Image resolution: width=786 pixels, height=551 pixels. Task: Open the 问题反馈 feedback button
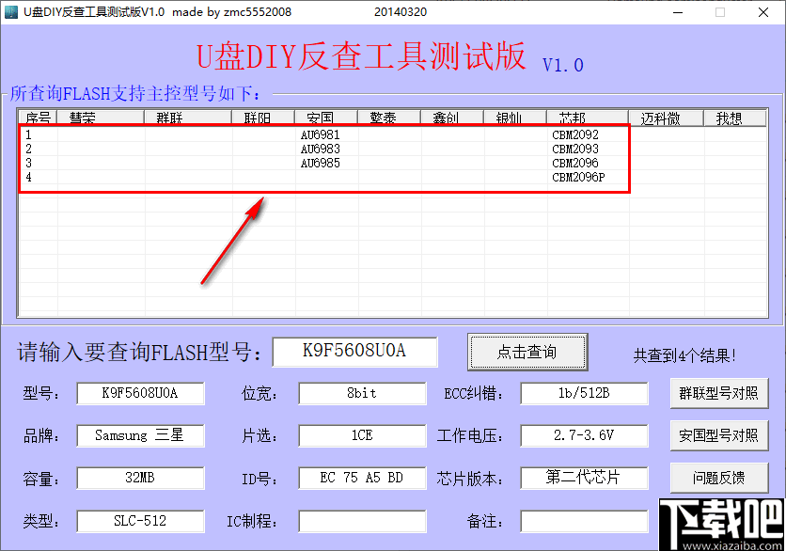[718, 478]
